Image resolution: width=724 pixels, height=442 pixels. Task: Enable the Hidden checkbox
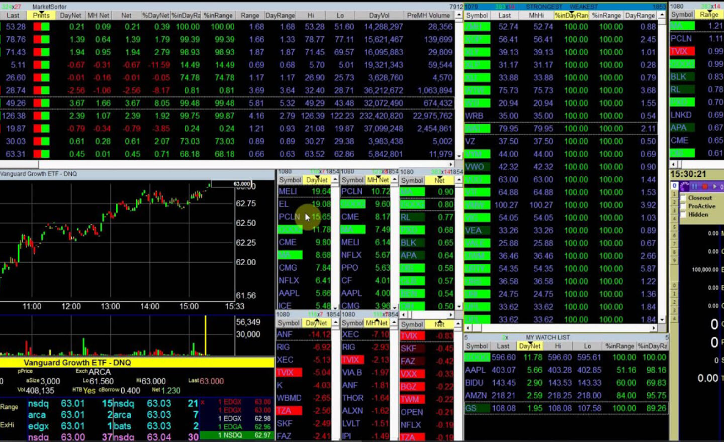point(683,214)
